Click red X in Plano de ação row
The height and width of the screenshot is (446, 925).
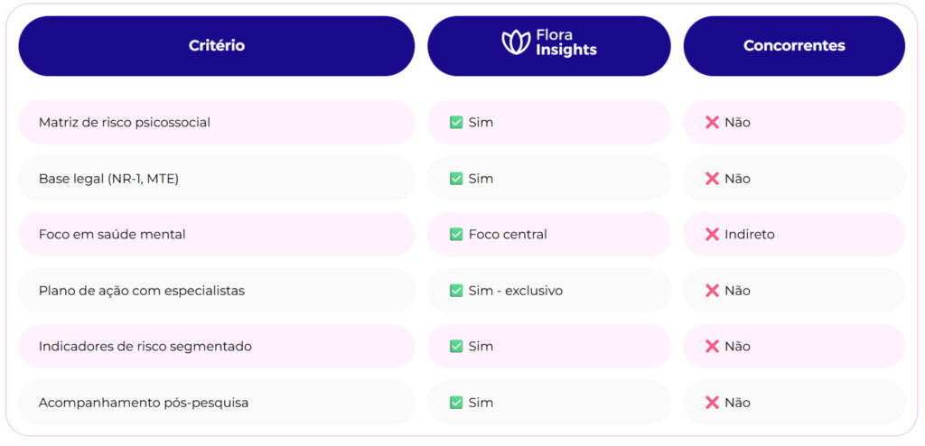coord(712,291)
